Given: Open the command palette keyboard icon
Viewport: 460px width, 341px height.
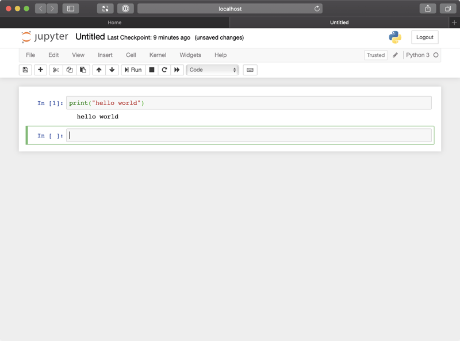Looking at the screenshot, I should coord(250,70).
